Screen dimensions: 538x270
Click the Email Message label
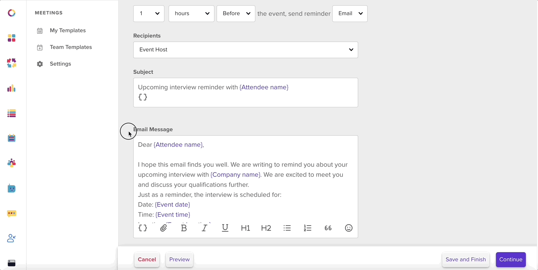153,130
